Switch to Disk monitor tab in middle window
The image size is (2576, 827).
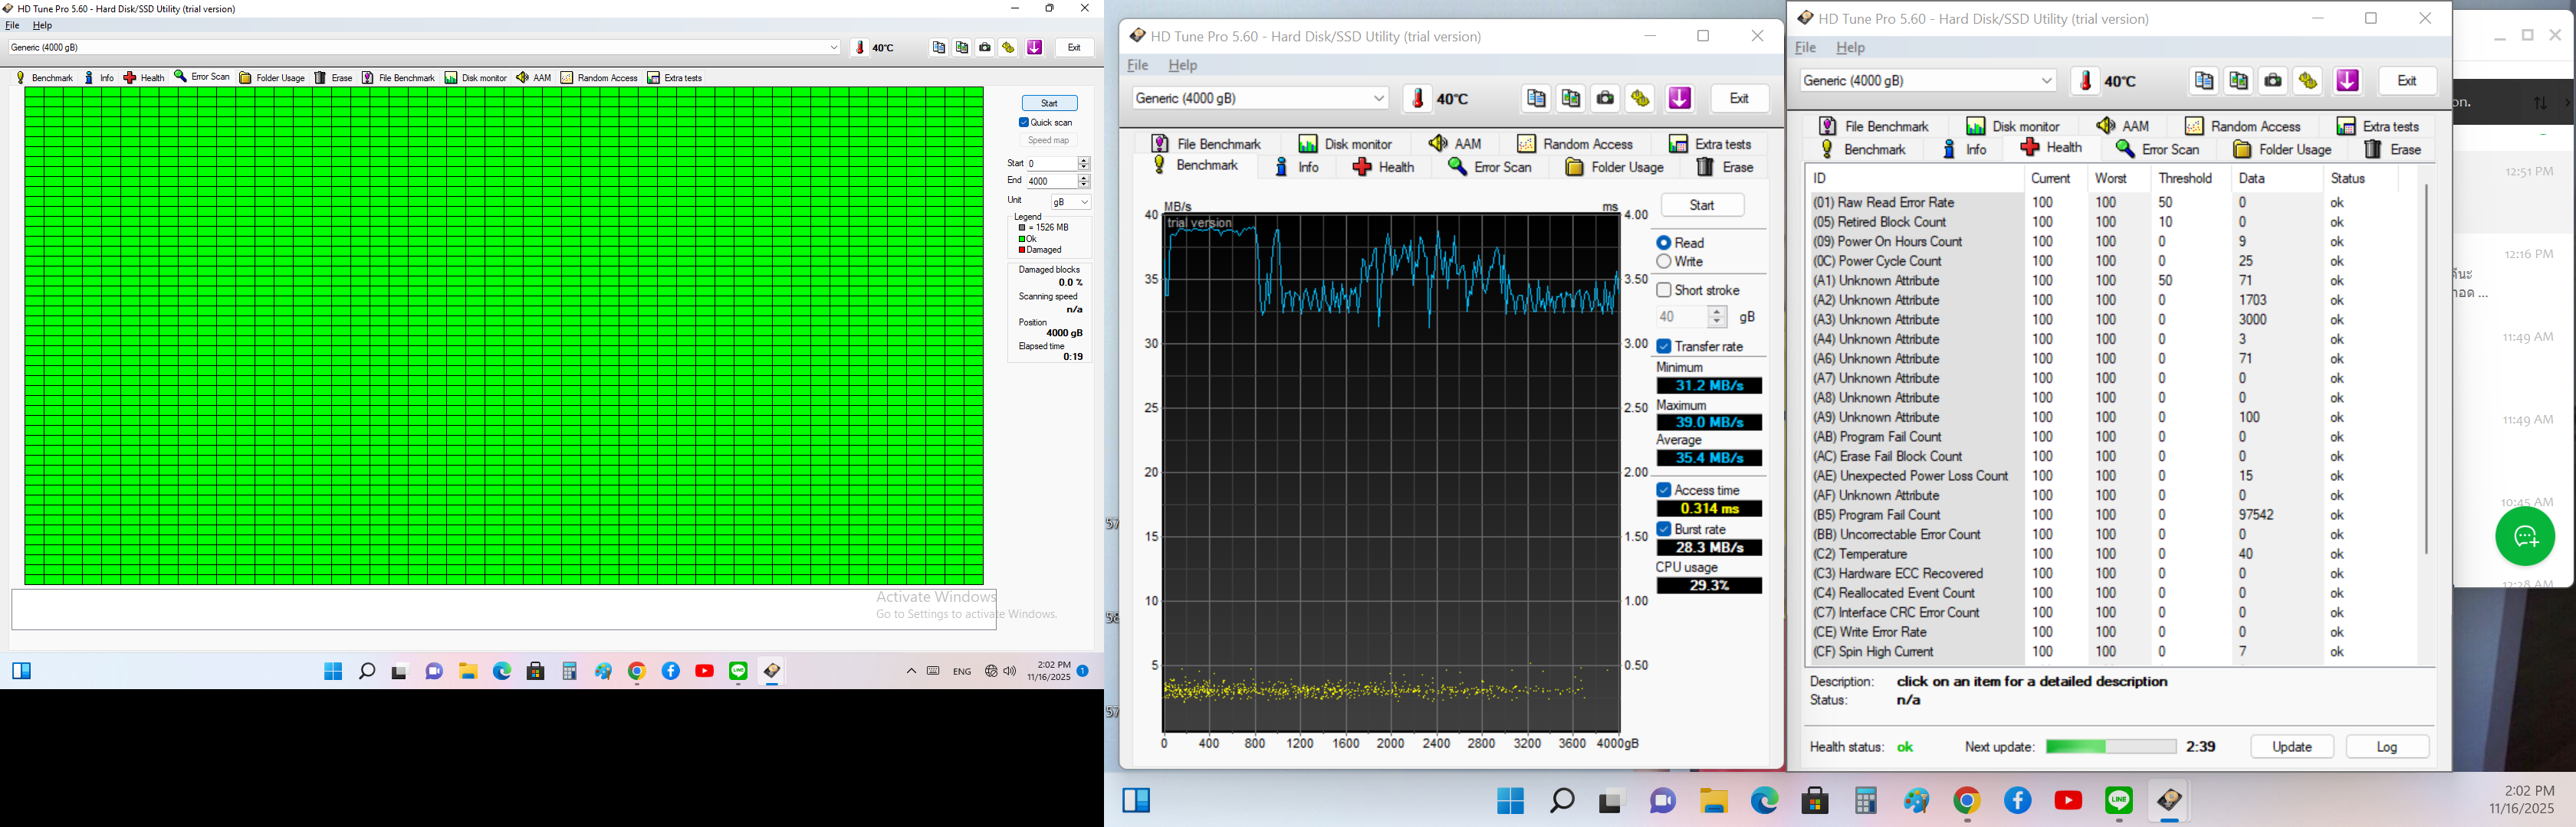click(1345, 144)
